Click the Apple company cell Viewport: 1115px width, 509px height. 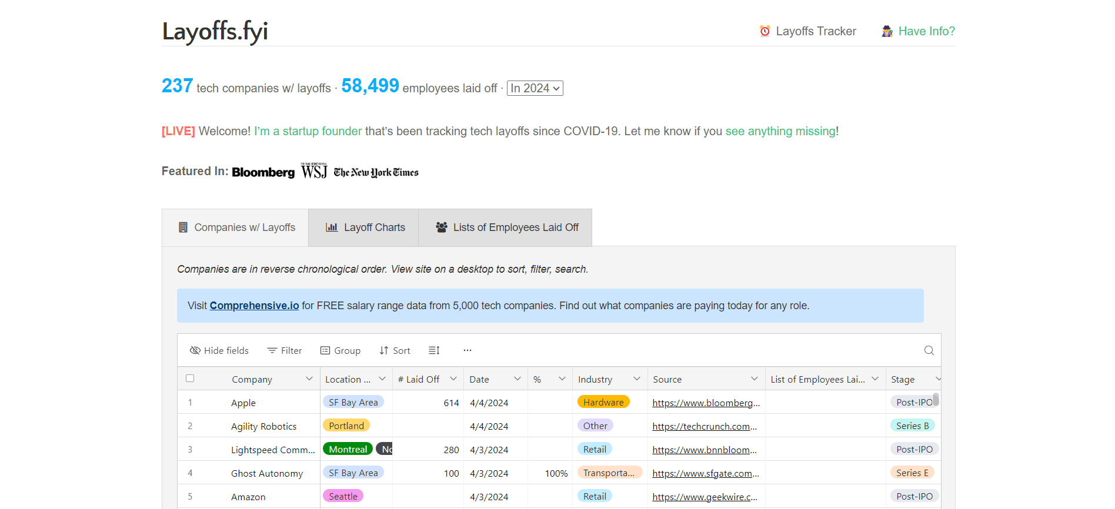pyautogui.click(x=243, y=403)
